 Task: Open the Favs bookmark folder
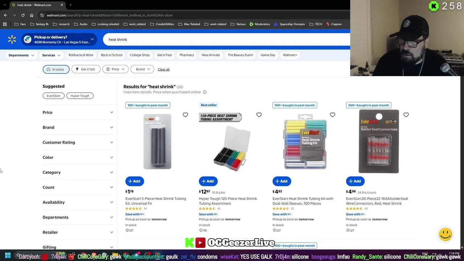point(20,24)
